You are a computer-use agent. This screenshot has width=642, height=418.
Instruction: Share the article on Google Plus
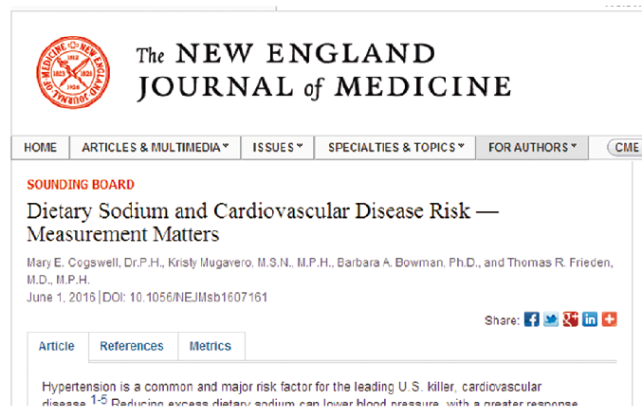point(570,319)
